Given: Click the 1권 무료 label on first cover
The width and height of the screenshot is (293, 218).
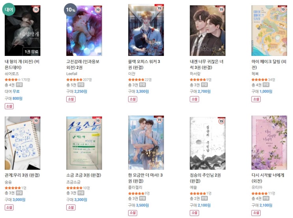Looking at the screenshot, I should [32, 52].
